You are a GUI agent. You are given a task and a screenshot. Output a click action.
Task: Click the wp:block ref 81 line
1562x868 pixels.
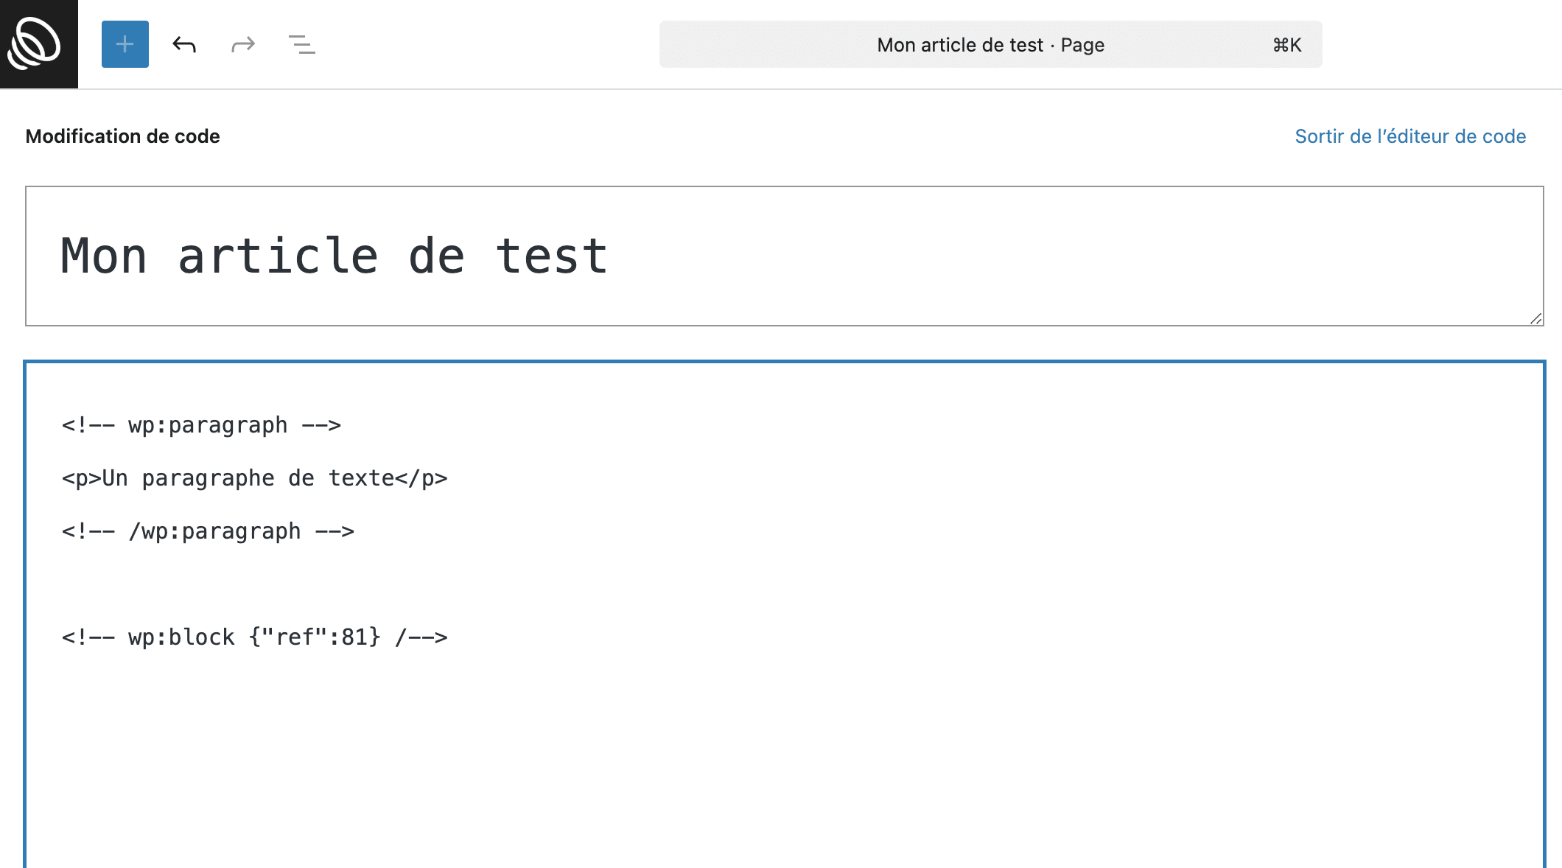pyautogui.click(x=254, y=637)
